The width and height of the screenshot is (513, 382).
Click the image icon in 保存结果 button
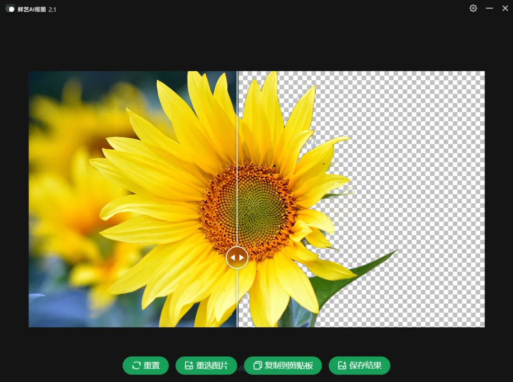click(x=342, y=365)
